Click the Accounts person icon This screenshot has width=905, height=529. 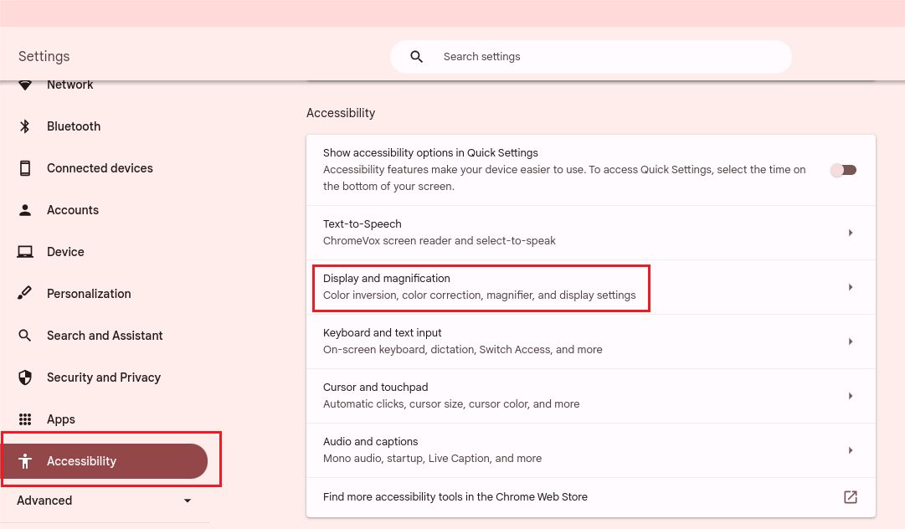24,209
